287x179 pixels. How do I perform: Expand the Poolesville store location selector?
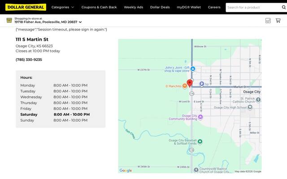tap(48, 22)
